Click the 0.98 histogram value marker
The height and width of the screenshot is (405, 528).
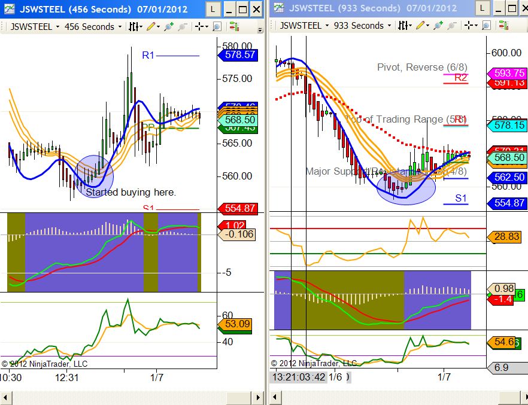pyautogui.click(x=502, y=288)
